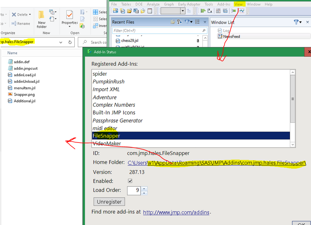Click the Distribution bar chart toolbar icon

click(x=203, y=11)
